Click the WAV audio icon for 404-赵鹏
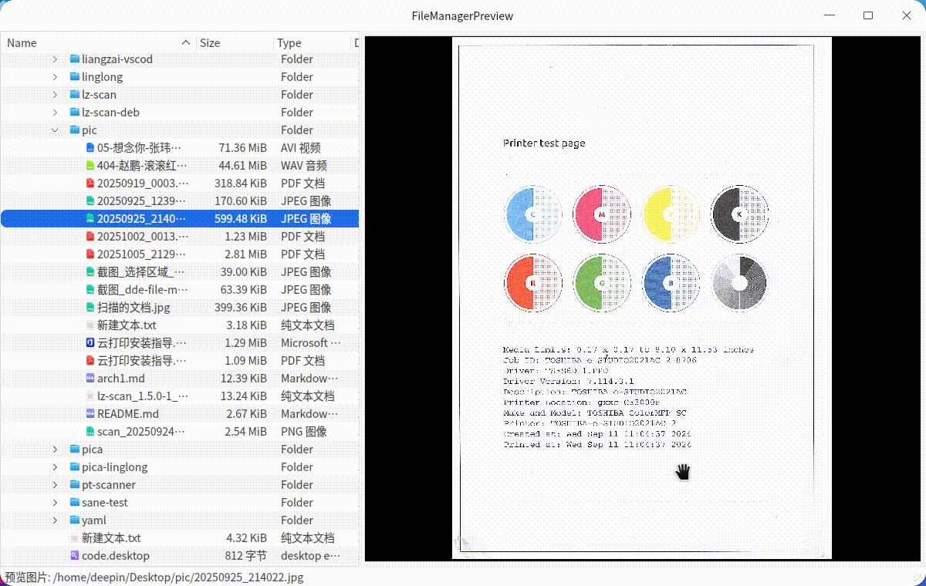The height and width of the screenshot is (586, 926). 90,166
